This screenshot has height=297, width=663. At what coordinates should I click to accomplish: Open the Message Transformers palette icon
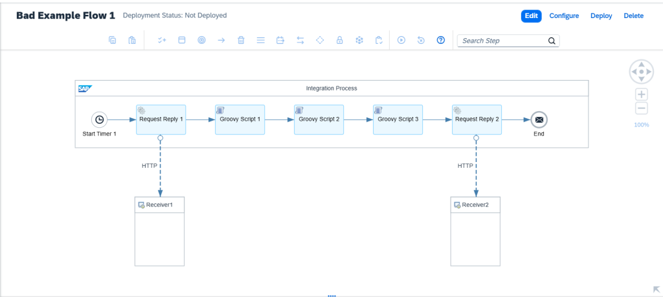[280, 41]
